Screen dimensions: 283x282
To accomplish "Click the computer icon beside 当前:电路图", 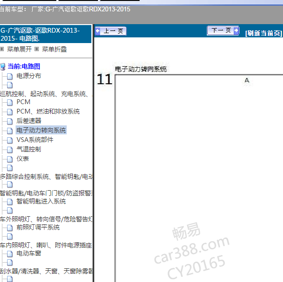I will click(x=3, y=66).
